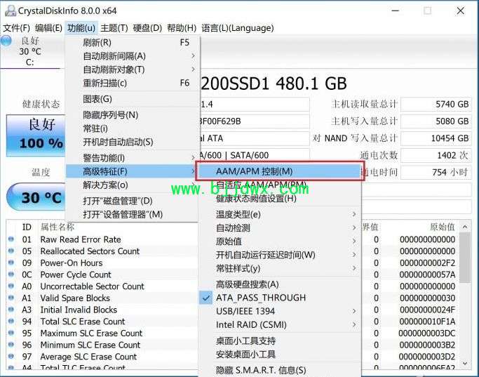This screenshot has width=479, height=377.
Task: Select 健康状态阈值设置(H) entry
Action: [280, 199]
